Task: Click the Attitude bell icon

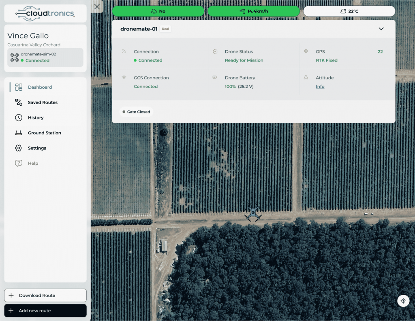Action: coord(306,77)
